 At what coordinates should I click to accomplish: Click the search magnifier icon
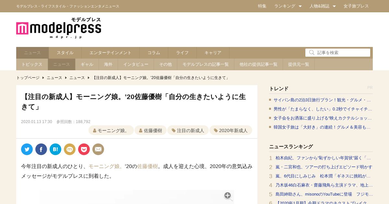312,52
